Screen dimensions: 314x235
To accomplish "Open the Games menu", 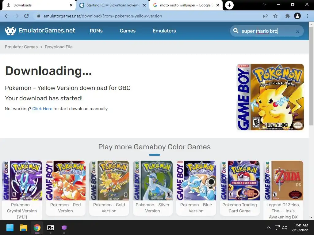I will (x=128, y=31).
